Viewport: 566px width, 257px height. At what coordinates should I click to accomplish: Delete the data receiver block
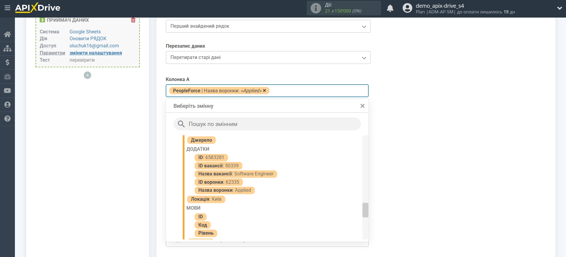coord(133,20)
